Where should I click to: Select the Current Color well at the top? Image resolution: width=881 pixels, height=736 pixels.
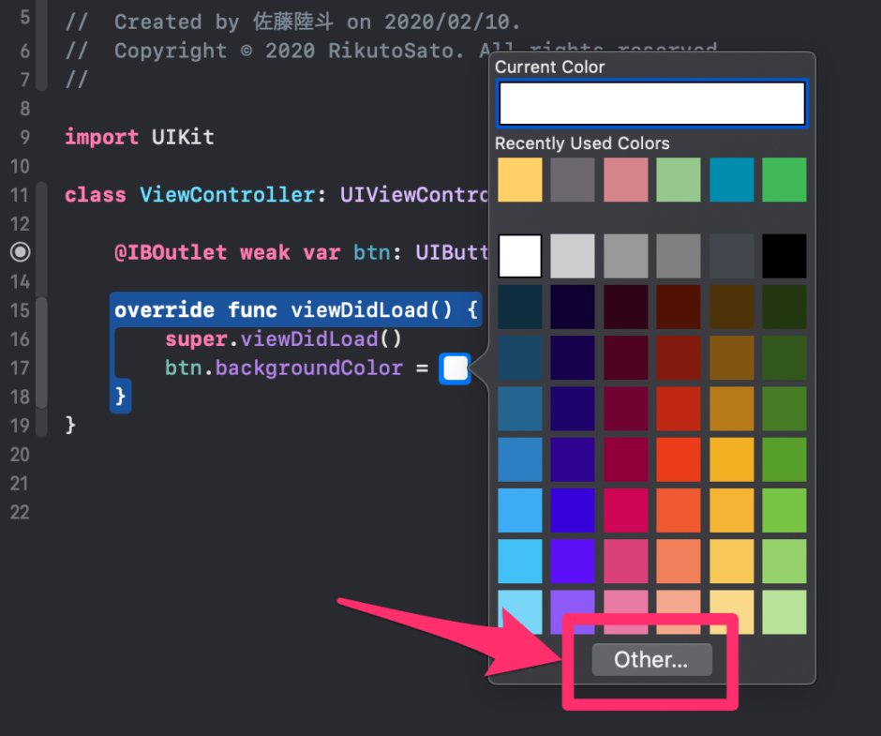650,103
